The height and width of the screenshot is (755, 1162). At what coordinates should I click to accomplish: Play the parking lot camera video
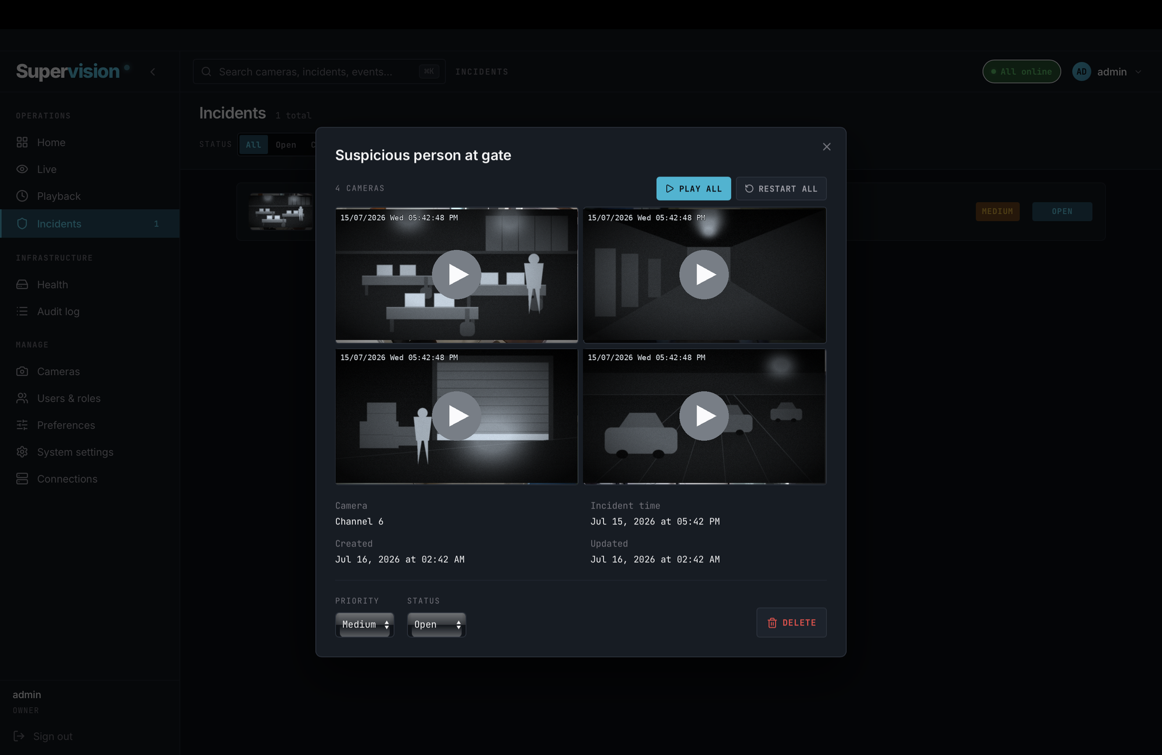pyautogui.click(x=704, y=416)
